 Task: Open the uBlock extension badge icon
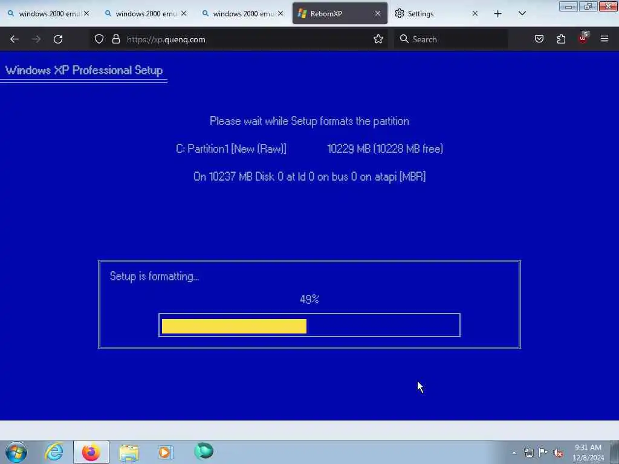(583, 38)
